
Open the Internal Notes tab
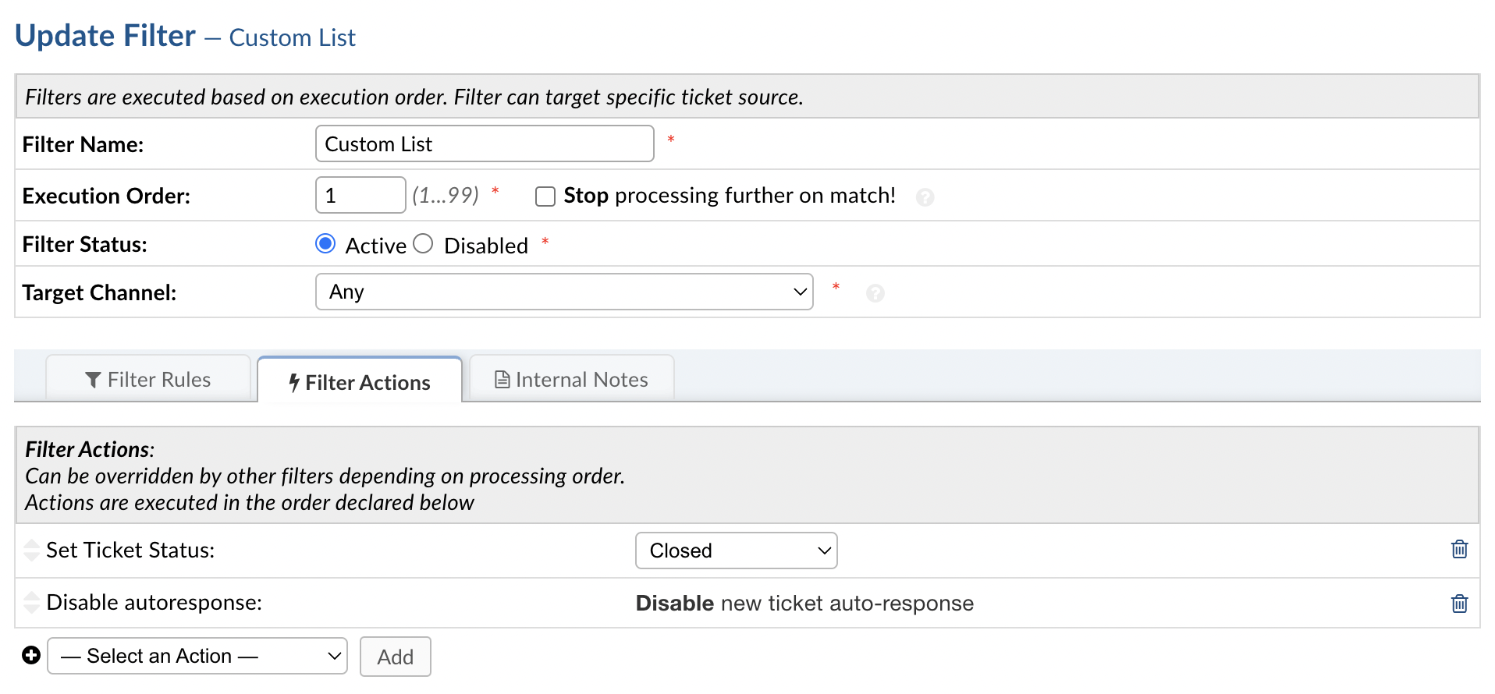(x=572, y=380)
